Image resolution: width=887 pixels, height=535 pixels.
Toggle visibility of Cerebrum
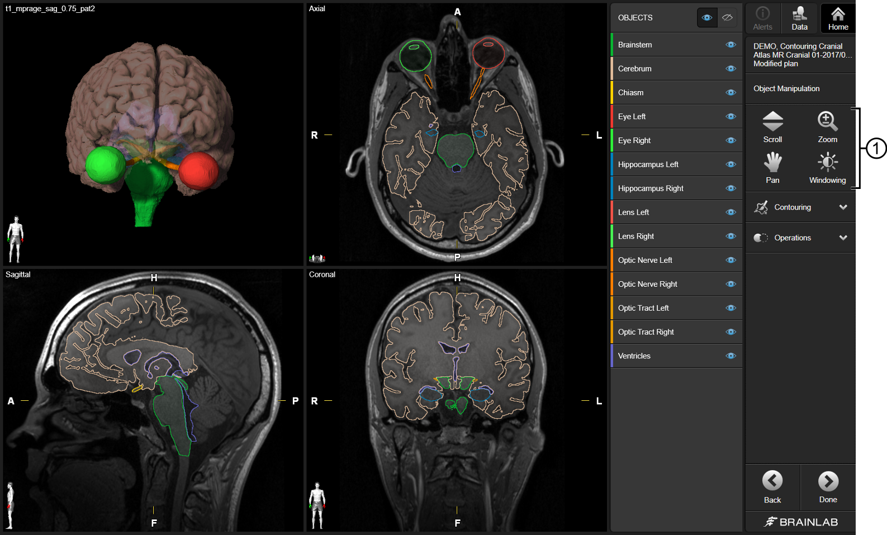[731, 69]
